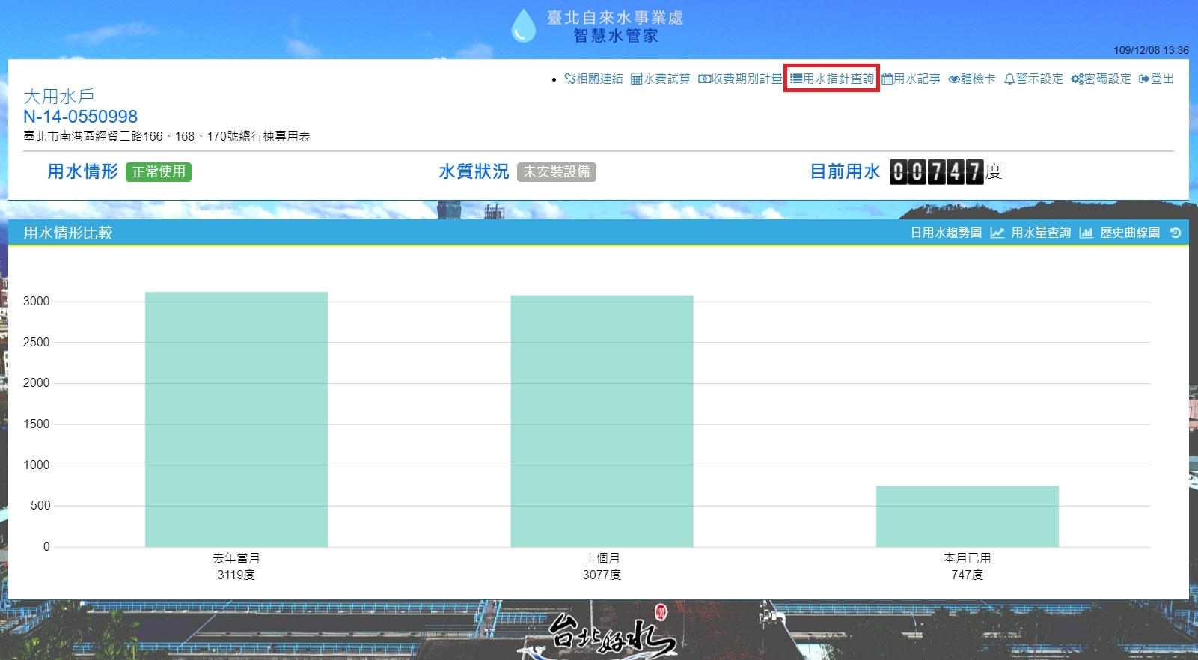The height and width of the screenshot is (660, 1198).
Task: Click the green 正常使用 status badge
Action: [159, 172]
